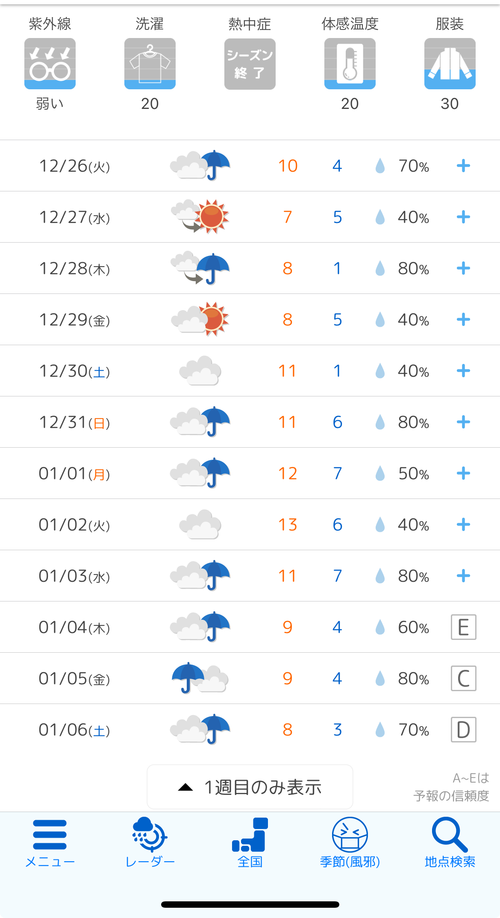
Task: Tap the reliability E badge for 01/04
Action: [x=464, y=627]
